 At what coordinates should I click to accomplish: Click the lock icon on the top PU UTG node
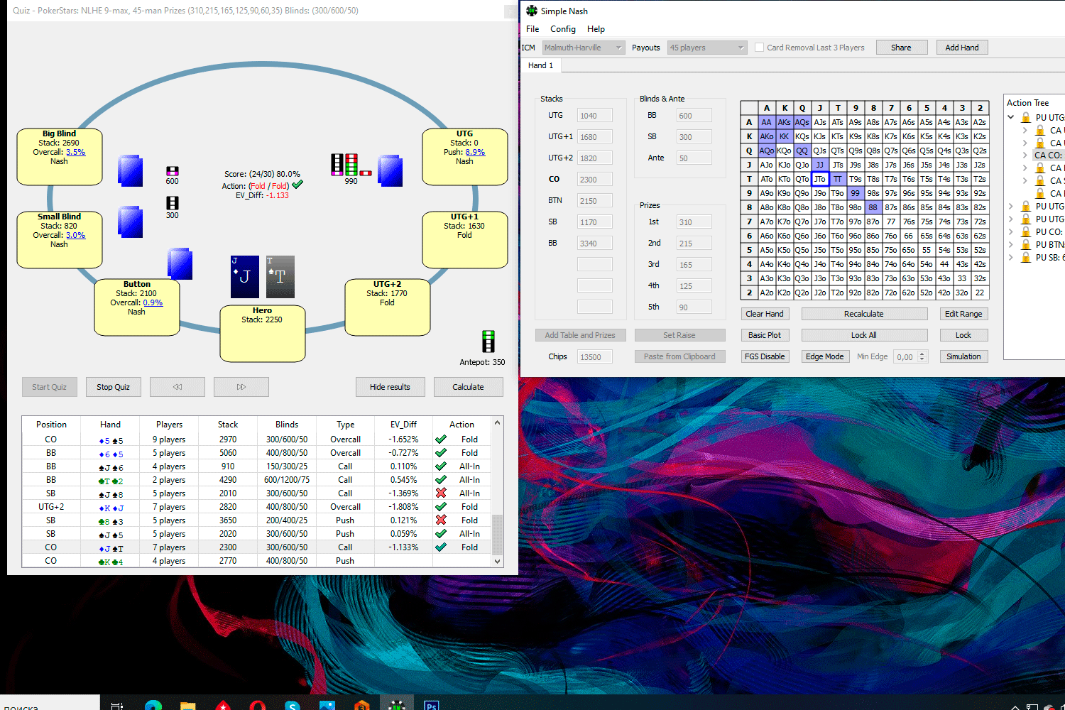tap(1025, 118)
